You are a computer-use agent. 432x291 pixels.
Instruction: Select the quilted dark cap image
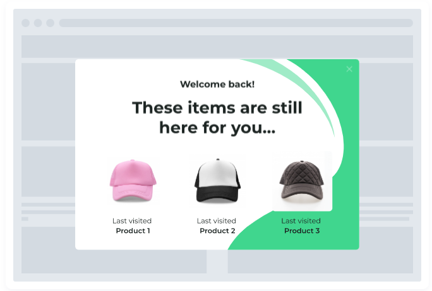(x=303, y=181)
